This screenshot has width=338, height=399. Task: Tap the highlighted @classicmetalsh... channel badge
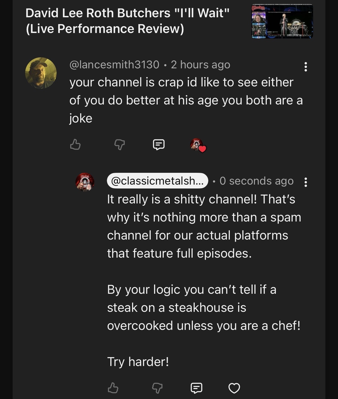(x=157, y=181)
